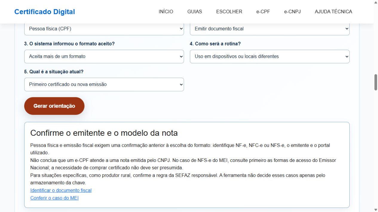Open the Primeiro certificado ou nova emissão dropdown
This screenshot has height=212, width=378.
click(104, 85)
